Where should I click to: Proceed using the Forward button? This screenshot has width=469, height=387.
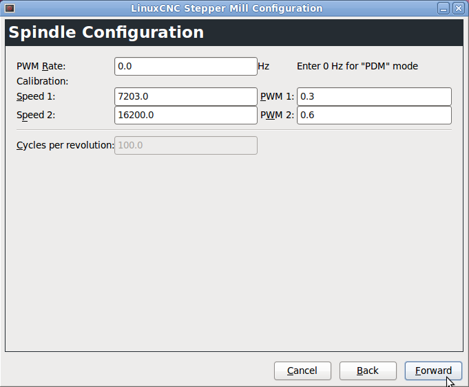[x=433, y=371]
